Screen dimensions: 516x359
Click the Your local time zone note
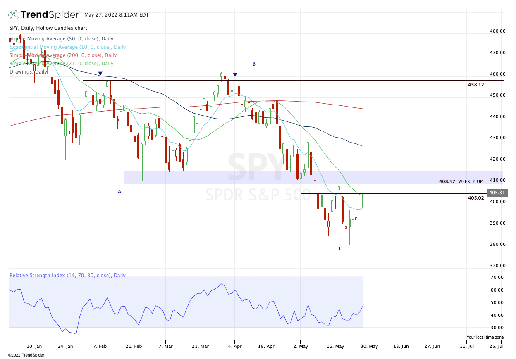coord(485,337)
